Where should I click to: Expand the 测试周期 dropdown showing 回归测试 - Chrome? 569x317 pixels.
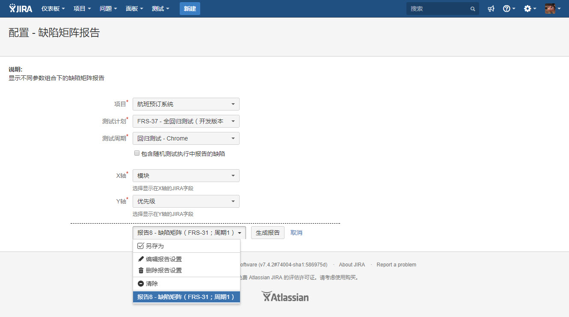[186, 138]
